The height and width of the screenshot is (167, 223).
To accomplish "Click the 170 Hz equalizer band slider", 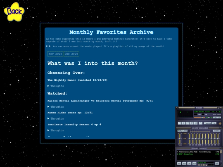I will pos(193,139).
